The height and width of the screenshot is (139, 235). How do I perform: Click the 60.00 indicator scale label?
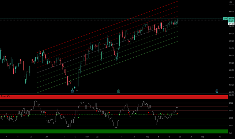[x=231, y=111]
